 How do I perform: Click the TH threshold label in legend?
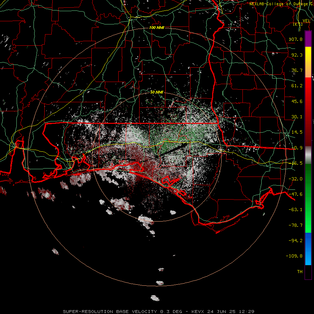[x=300, y=272]
